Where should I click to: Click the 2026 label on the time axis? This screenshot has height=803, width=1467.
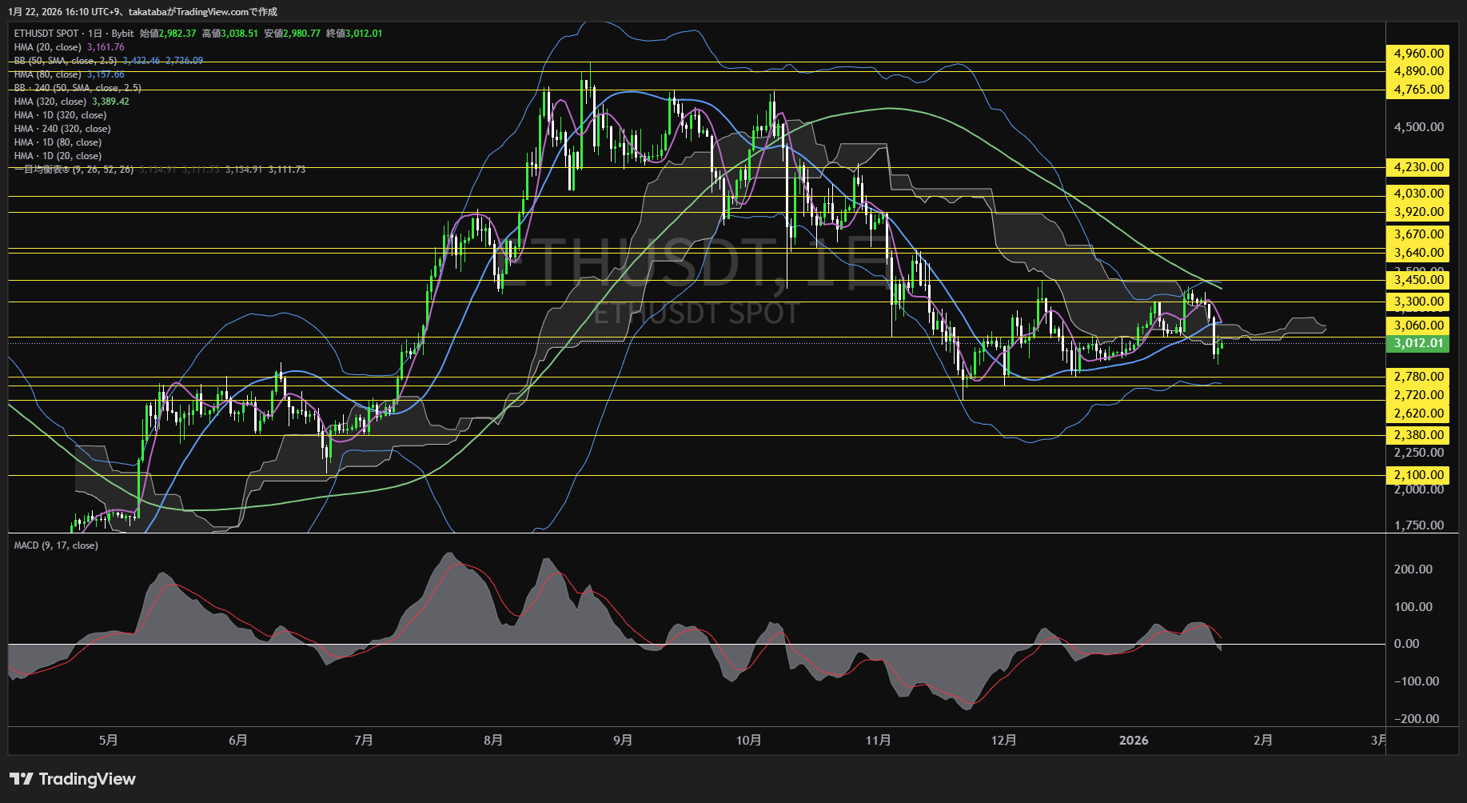click(1133, 741)
